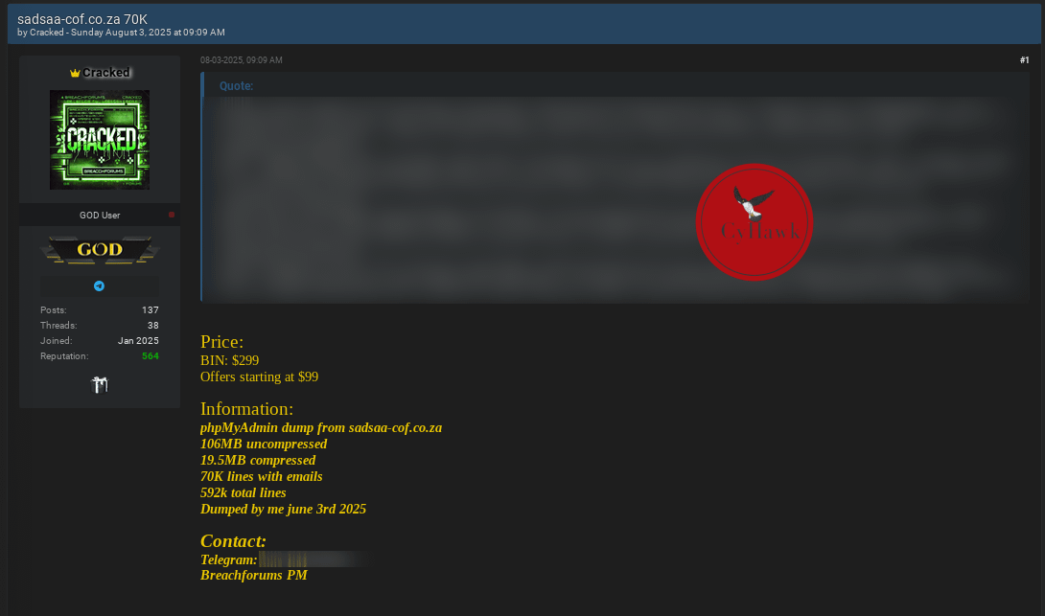Open the #1 post number link
This screenshot has width=1045, height=616.
point(1024,60)
